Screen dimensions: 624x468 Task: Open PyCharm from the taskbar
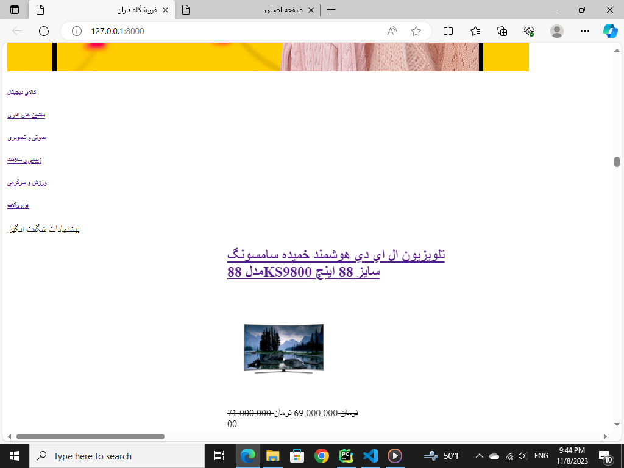(346, 456)
